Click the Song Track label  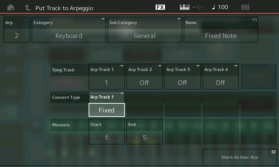pos(63,70)
